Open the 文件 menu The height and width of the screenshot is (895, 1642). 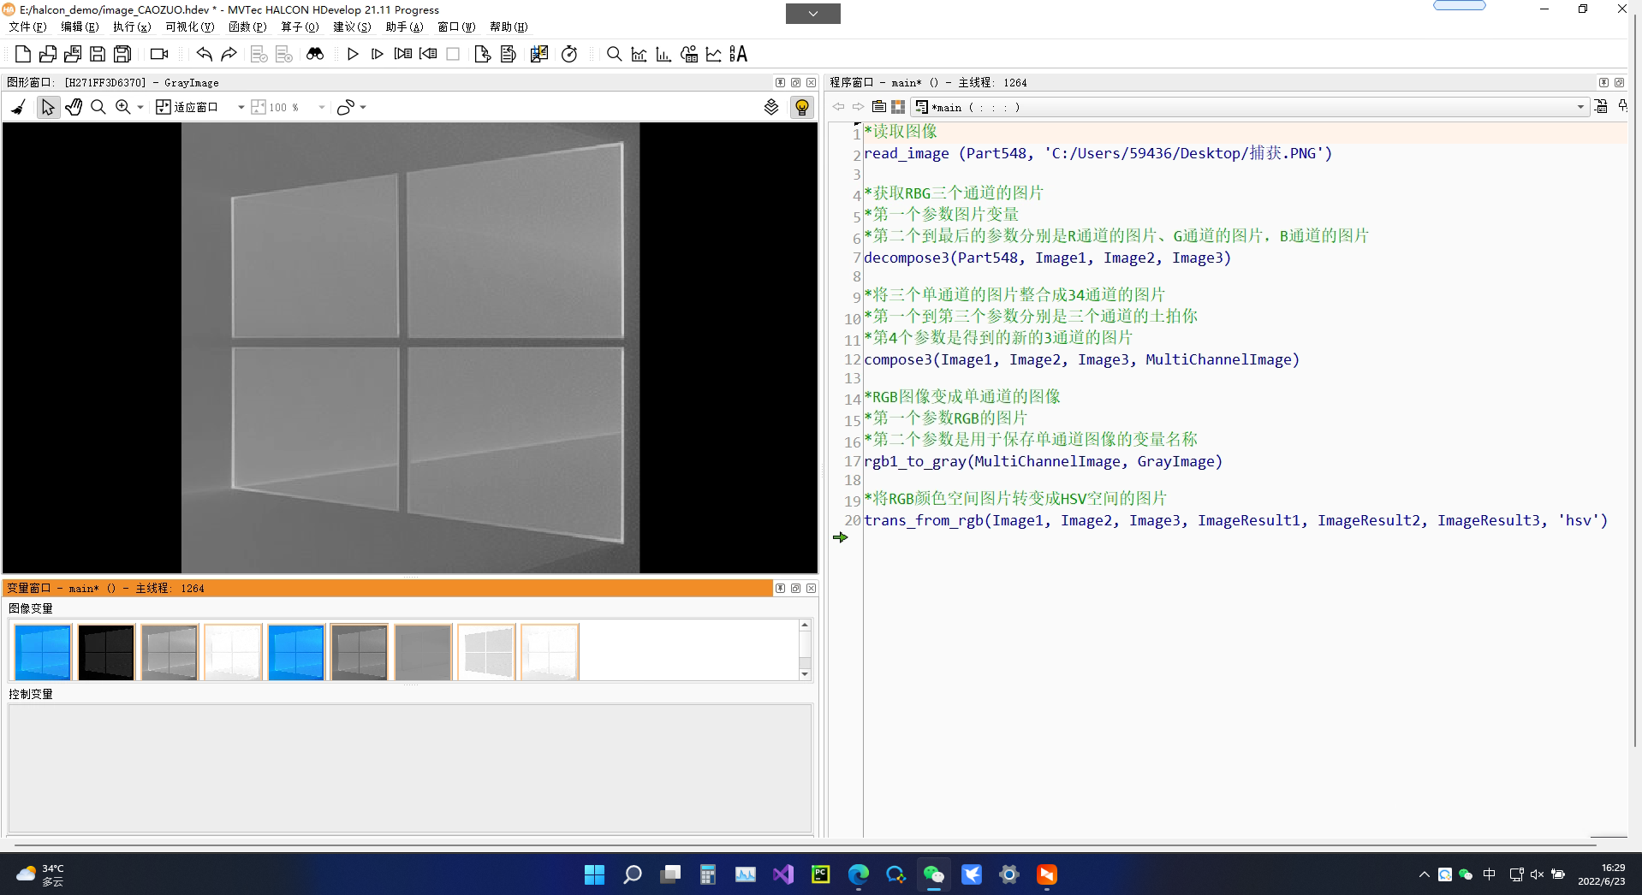click(x=27, y=27)
